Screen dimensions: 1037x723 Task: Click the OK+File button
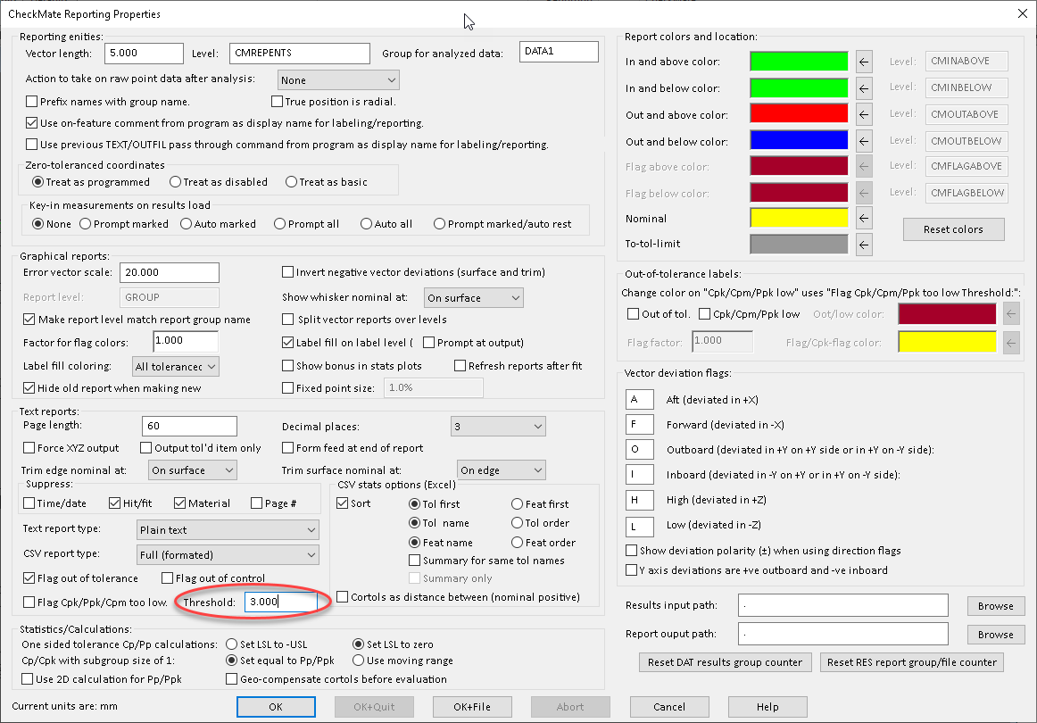pos(472,707)
